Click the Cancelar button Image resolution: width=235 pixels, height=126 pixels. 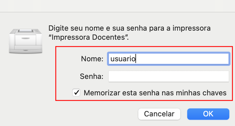pyautogui.click(x=159, y=114)
